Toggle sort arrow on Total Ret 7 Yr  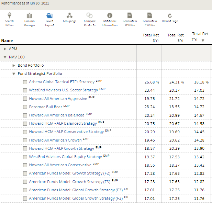pos(203,41)
